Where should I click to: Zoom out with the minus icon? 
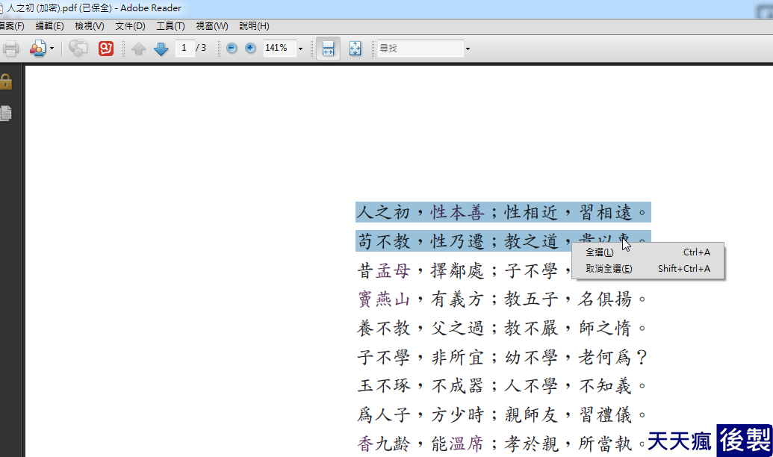(x=232, y=48)
